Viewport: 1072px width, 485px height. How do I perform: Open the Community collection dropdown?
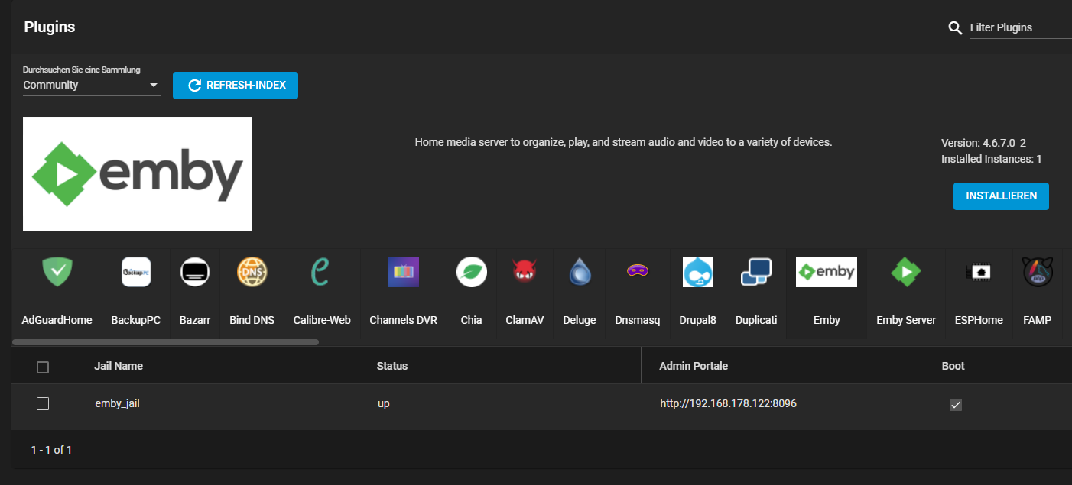[x=91, y=85]
